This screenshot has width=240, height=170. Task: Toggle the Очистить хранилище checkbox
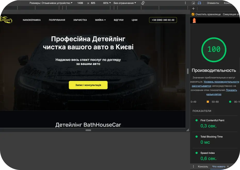point(193,14)
